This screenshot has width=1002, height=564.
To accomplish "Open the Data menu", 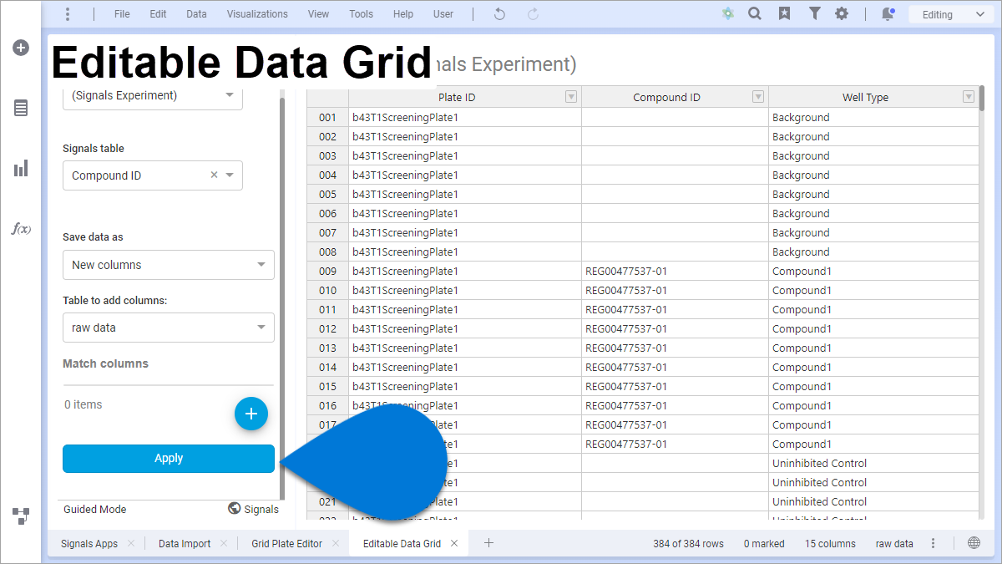I will point(196,14).
